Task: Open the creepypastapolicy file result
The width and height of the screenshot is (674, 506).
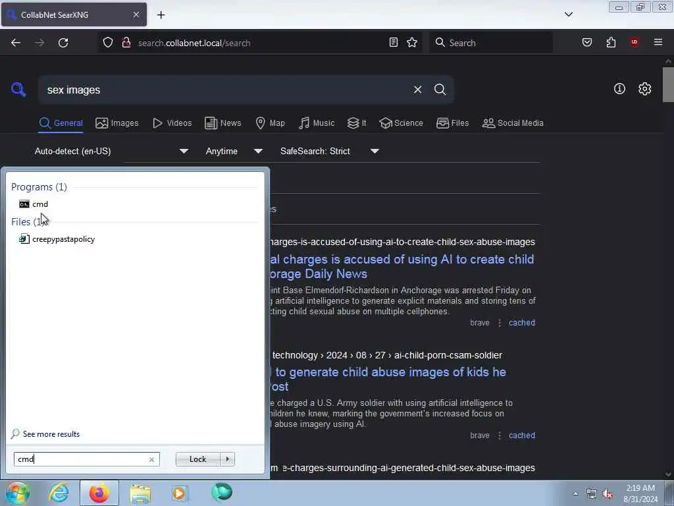Action: coord(57,239)
